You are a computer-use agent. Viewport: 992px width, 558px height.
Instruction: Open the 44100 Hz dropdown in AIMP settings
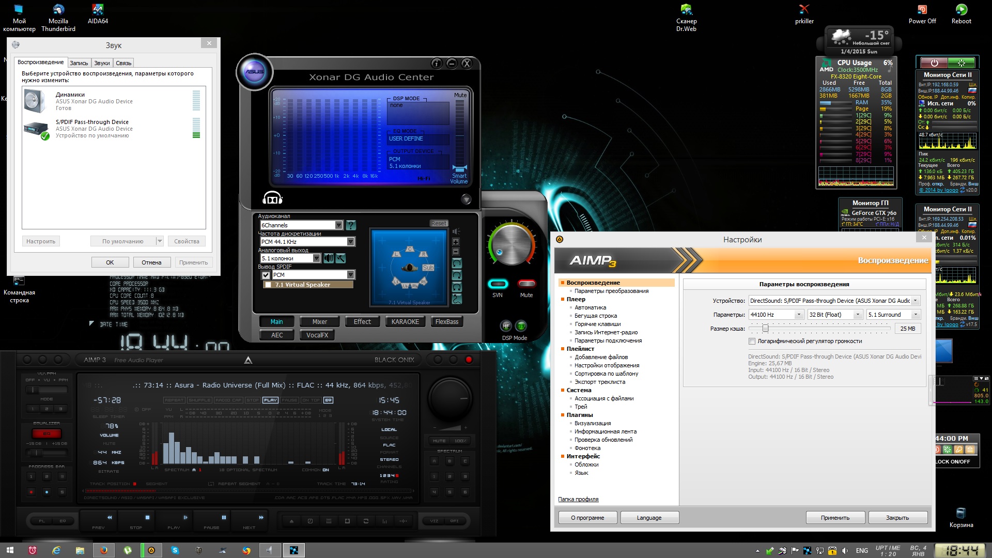click(x=798, y=315)
